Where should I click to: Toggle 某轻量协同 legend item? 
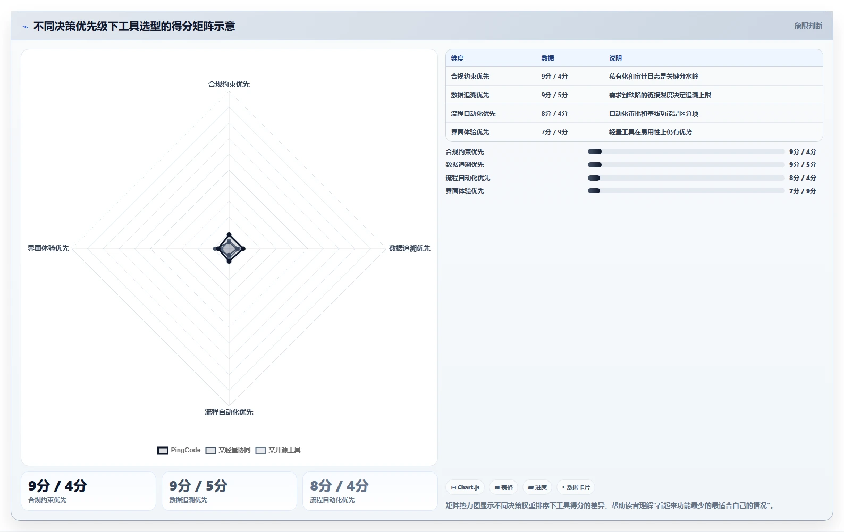click(228, 450)
